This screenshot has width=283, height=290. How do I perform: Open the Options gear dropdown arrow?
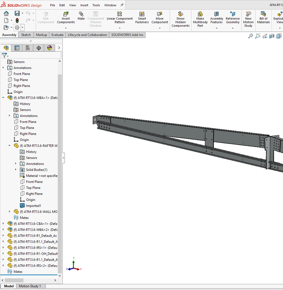(x=22, y=27)
